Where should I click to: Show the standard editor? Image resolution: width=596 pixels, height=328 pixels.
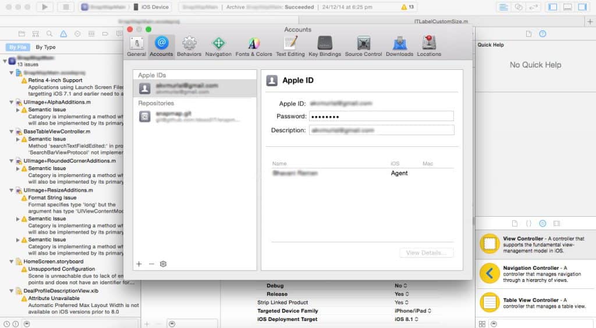click(503, 7)
